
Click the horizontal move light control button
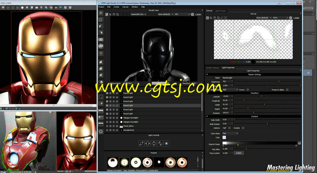point(147,143)
